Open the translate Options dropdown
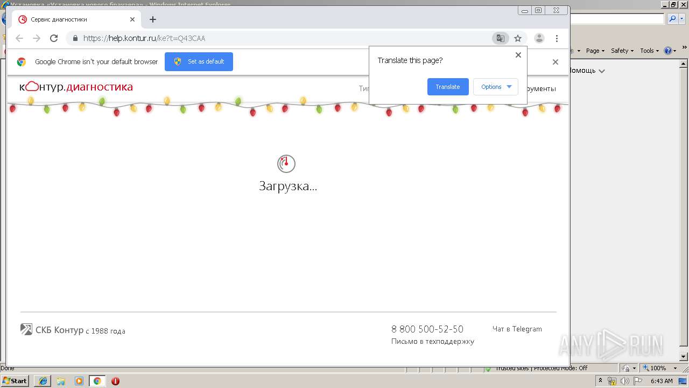Image resolution: width=689 pixels, height=388 pixels. 496,87
